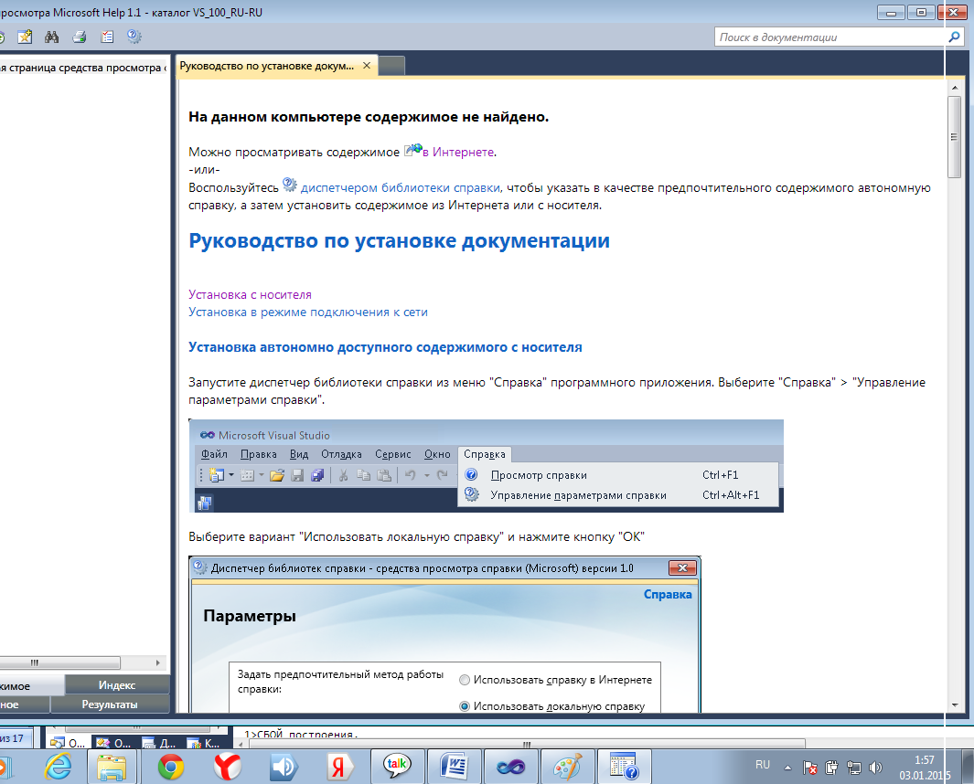The height and width of the screenshot is (784, 974).
Task: Open Yandex Browser (red Y) from the taskbar
Action: [x=228, y=768]
